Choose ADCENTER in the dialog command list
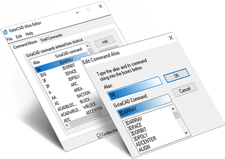Image resolution: width=225 pixels, height=159 pixels. coord(146,141)
